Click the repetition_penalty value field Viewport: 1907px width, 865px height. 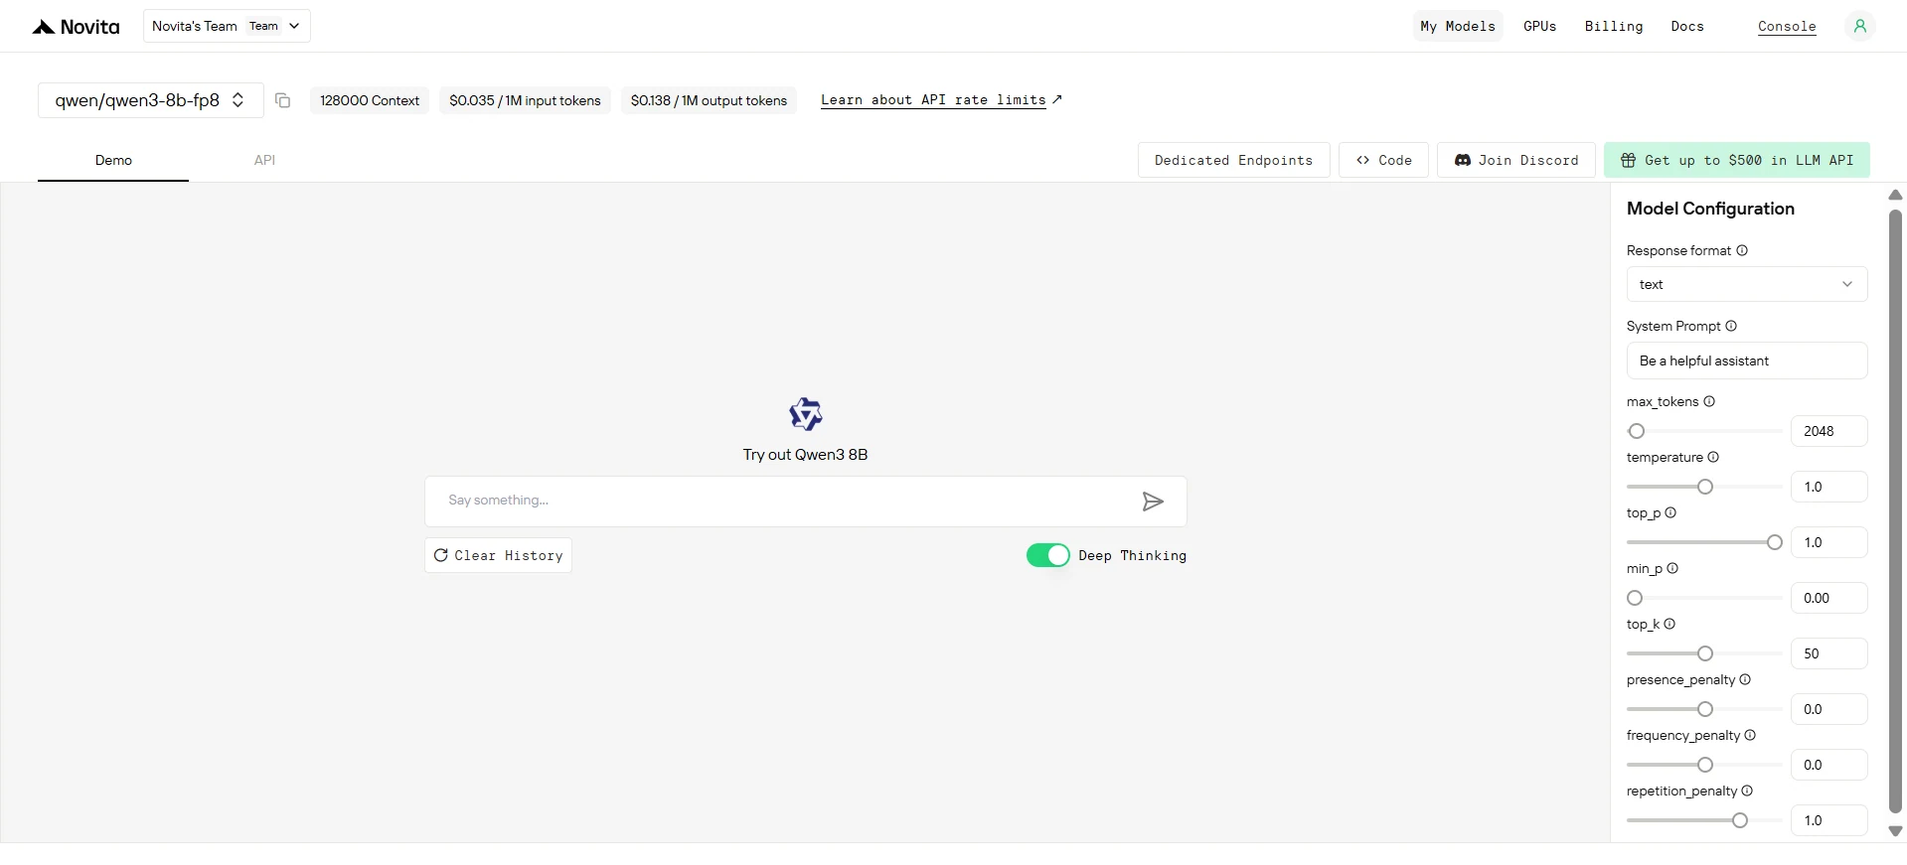[x=1829, y=820]
